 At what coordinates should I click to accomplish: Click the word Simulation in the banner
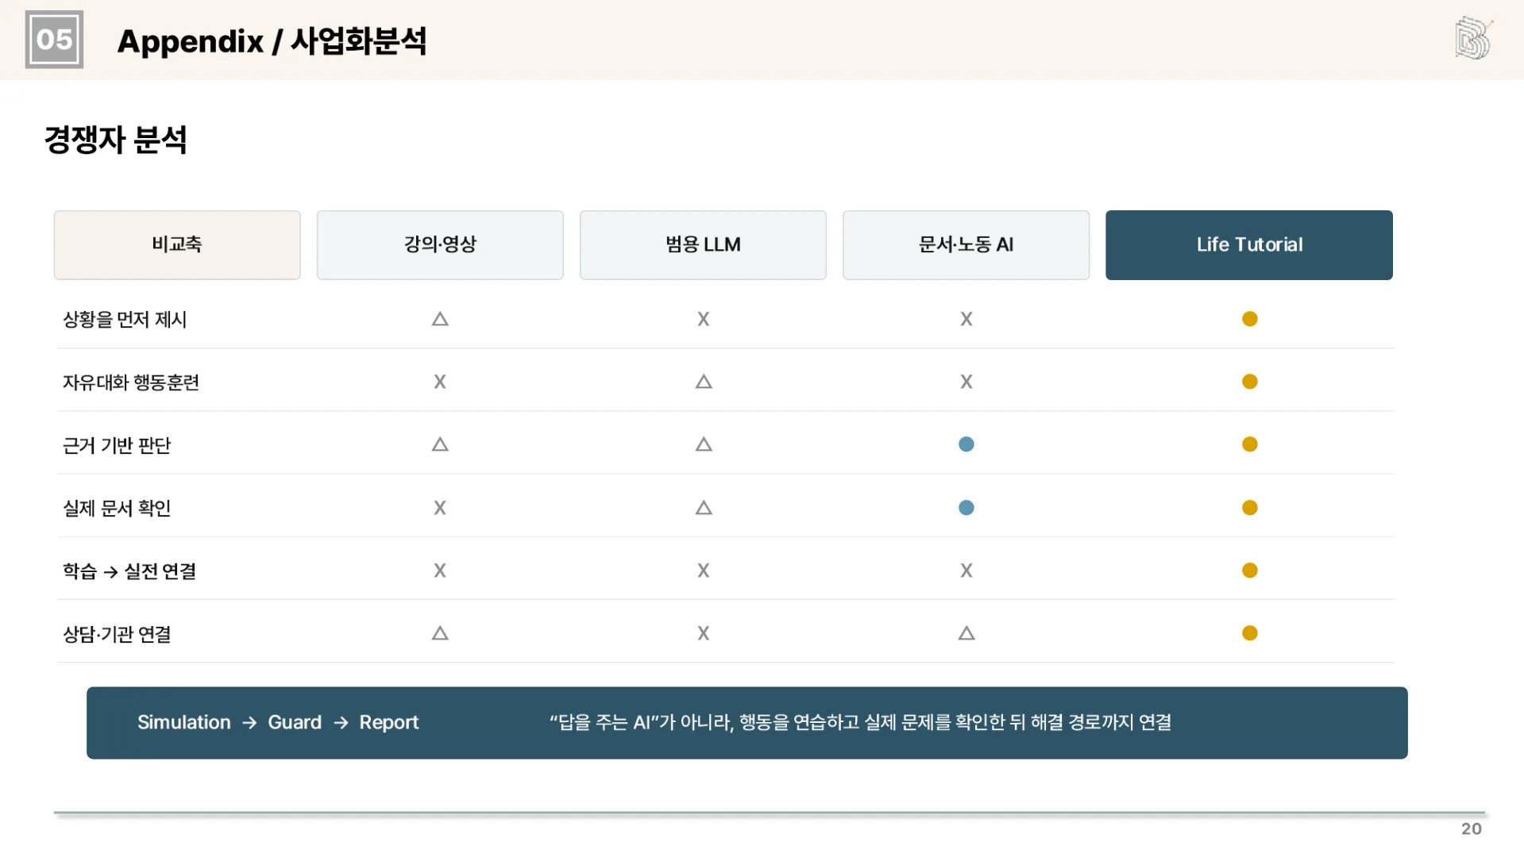184,722
